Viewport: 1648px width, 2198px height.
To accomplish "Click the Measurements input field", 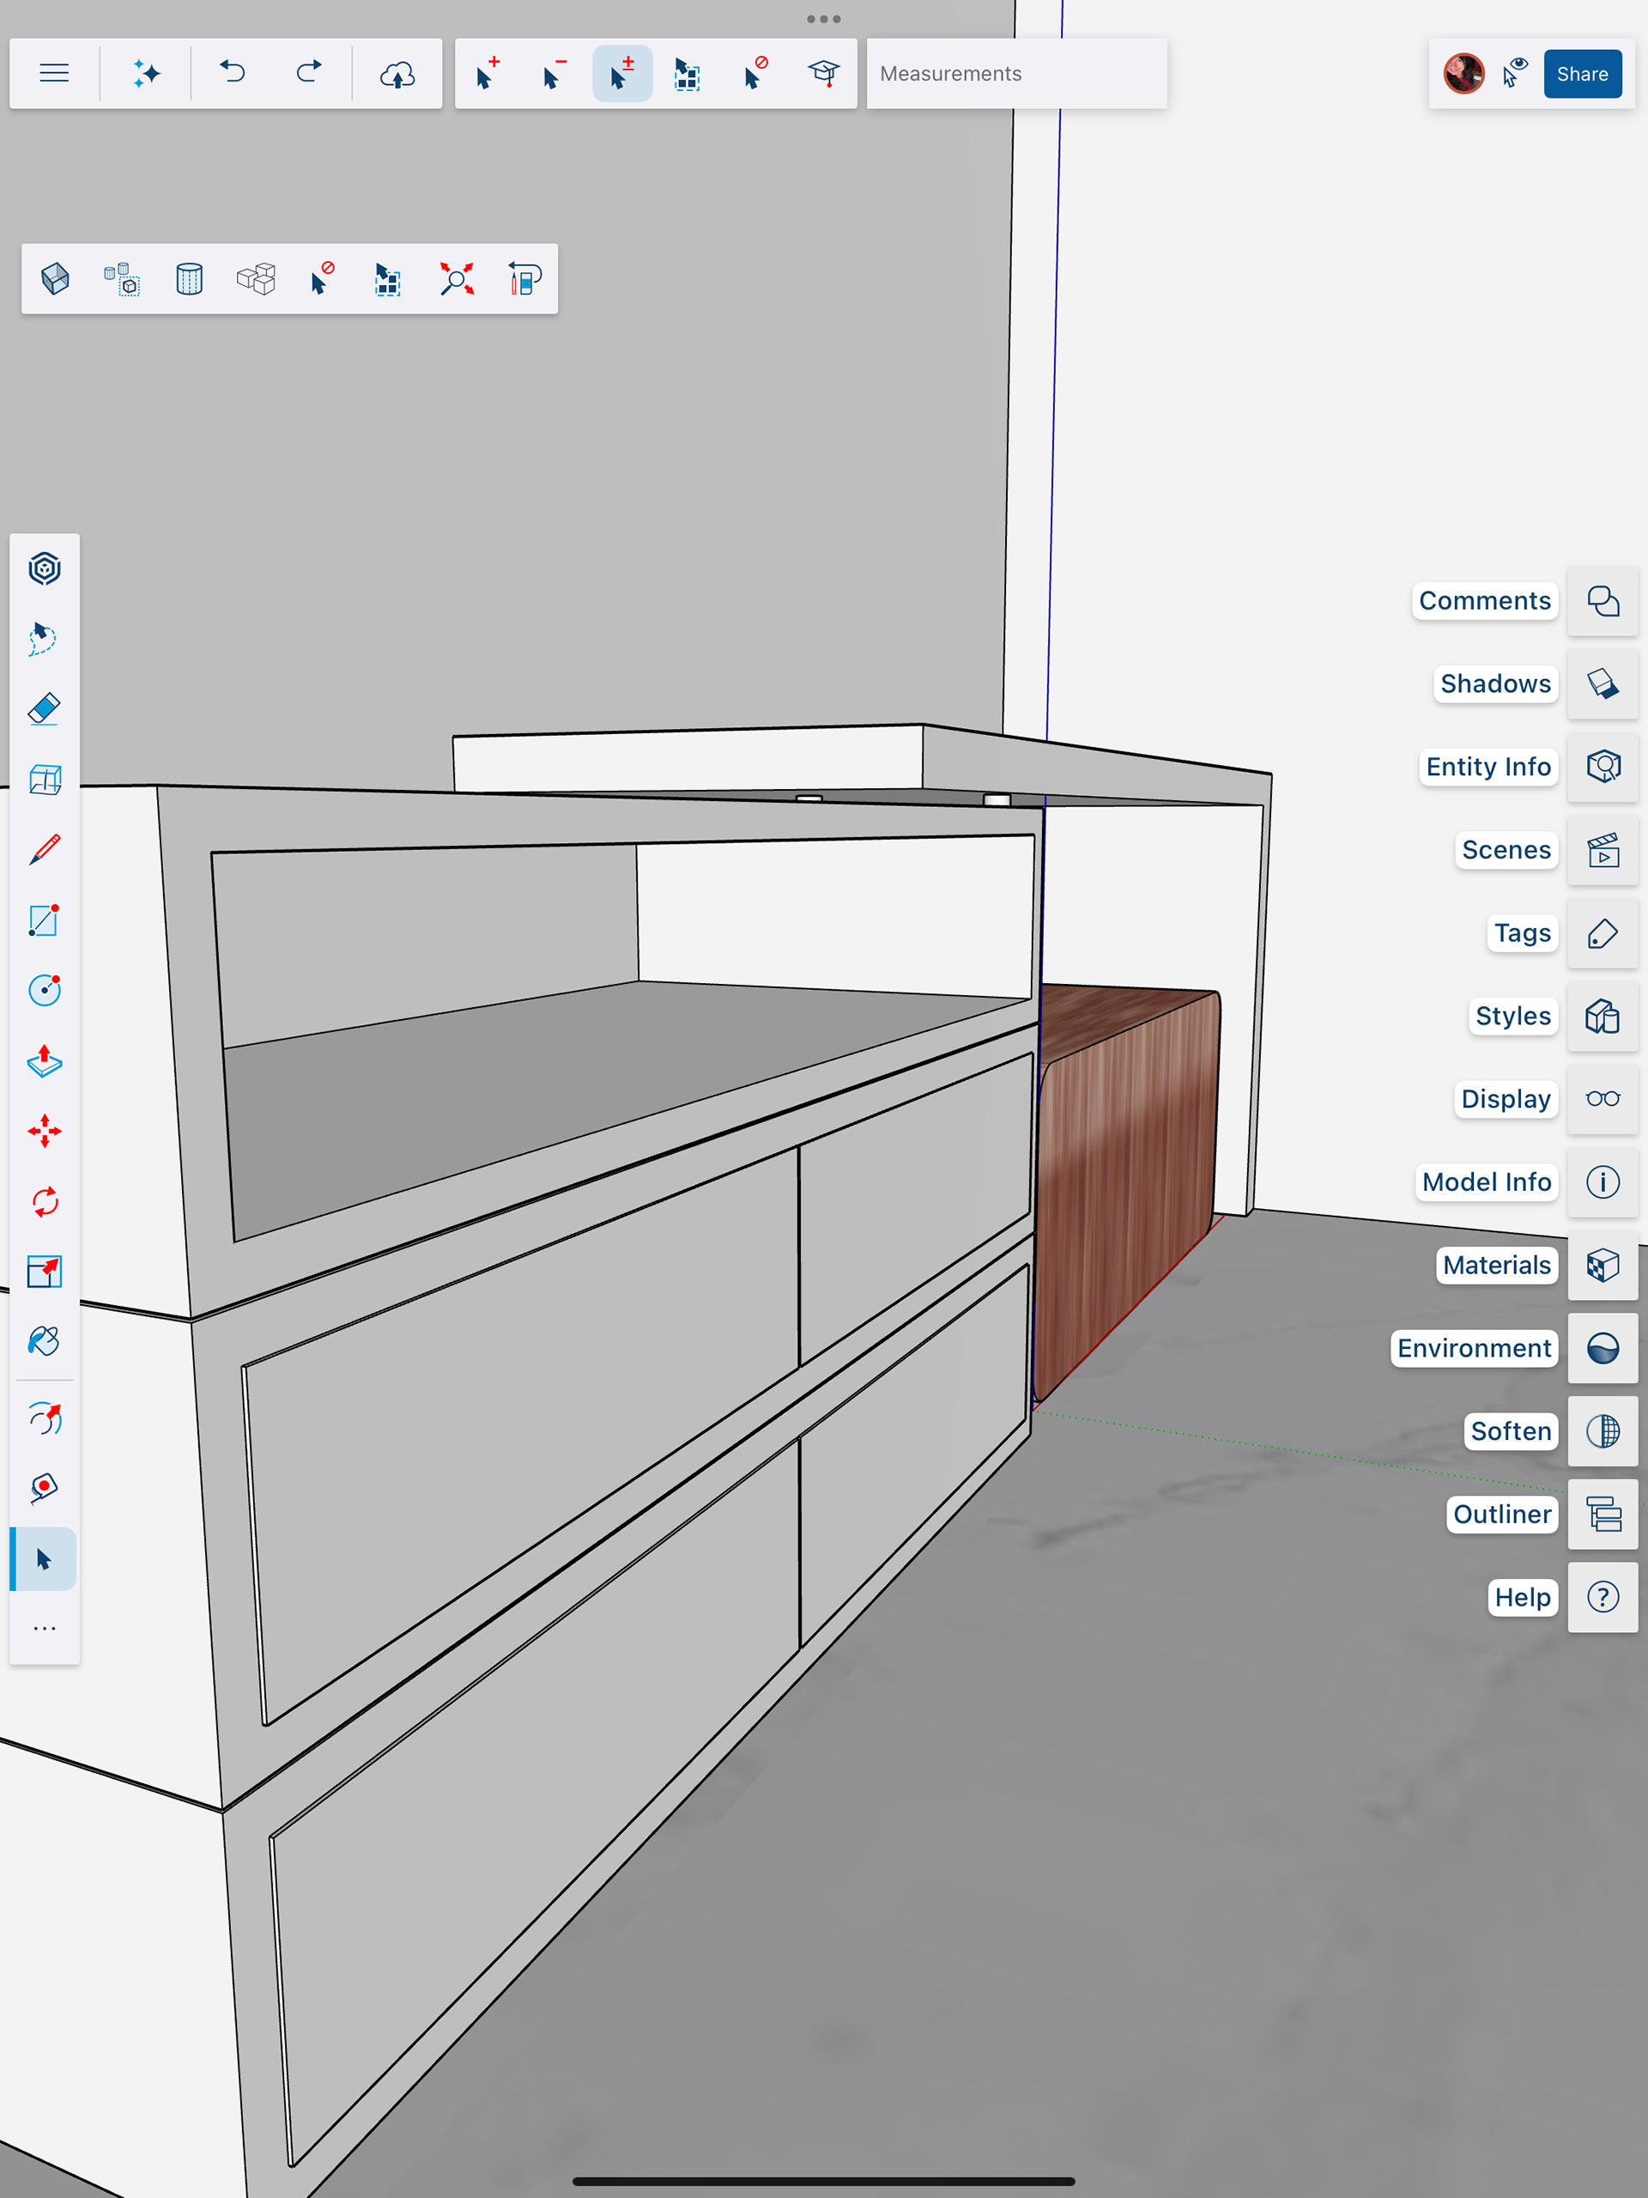I will (1015, 74).
